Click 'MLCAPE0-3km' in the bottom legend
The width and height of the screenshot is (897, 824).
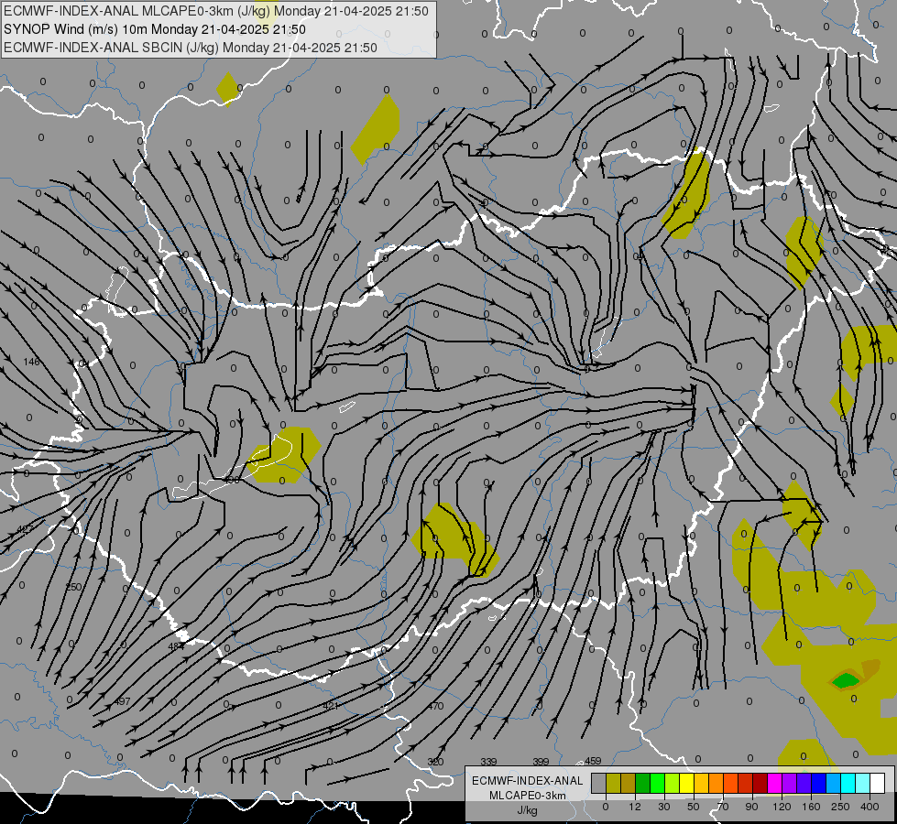[527, 796]
